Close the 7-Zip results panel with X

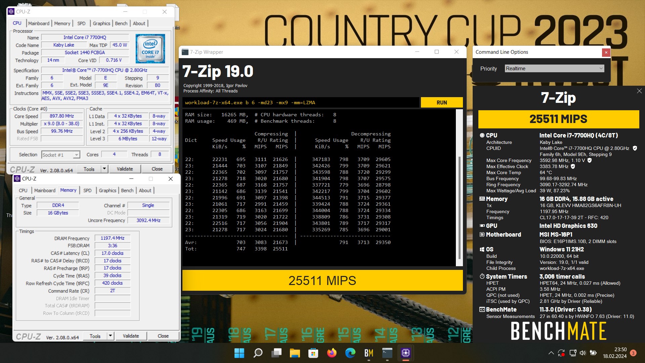639,91
